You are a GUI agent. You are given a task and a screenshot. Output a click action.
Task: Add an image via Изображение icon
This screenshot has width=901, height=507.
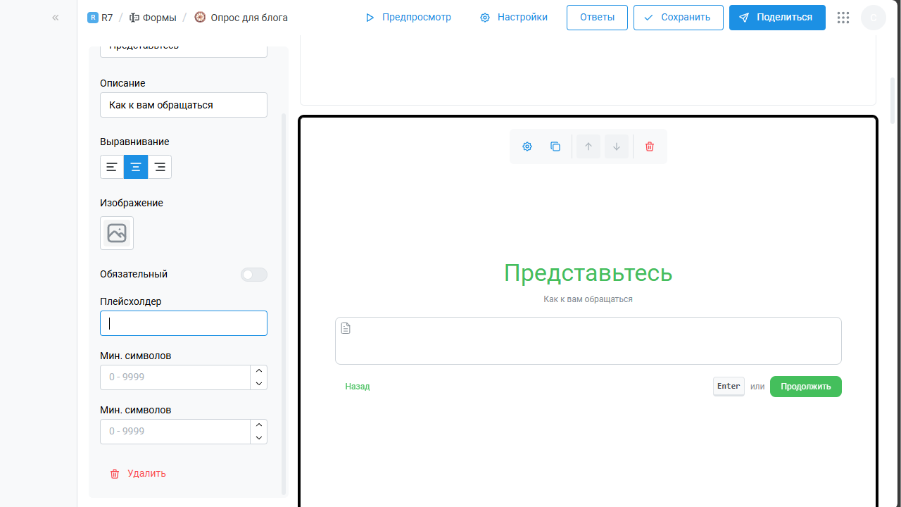coord(117,233)
